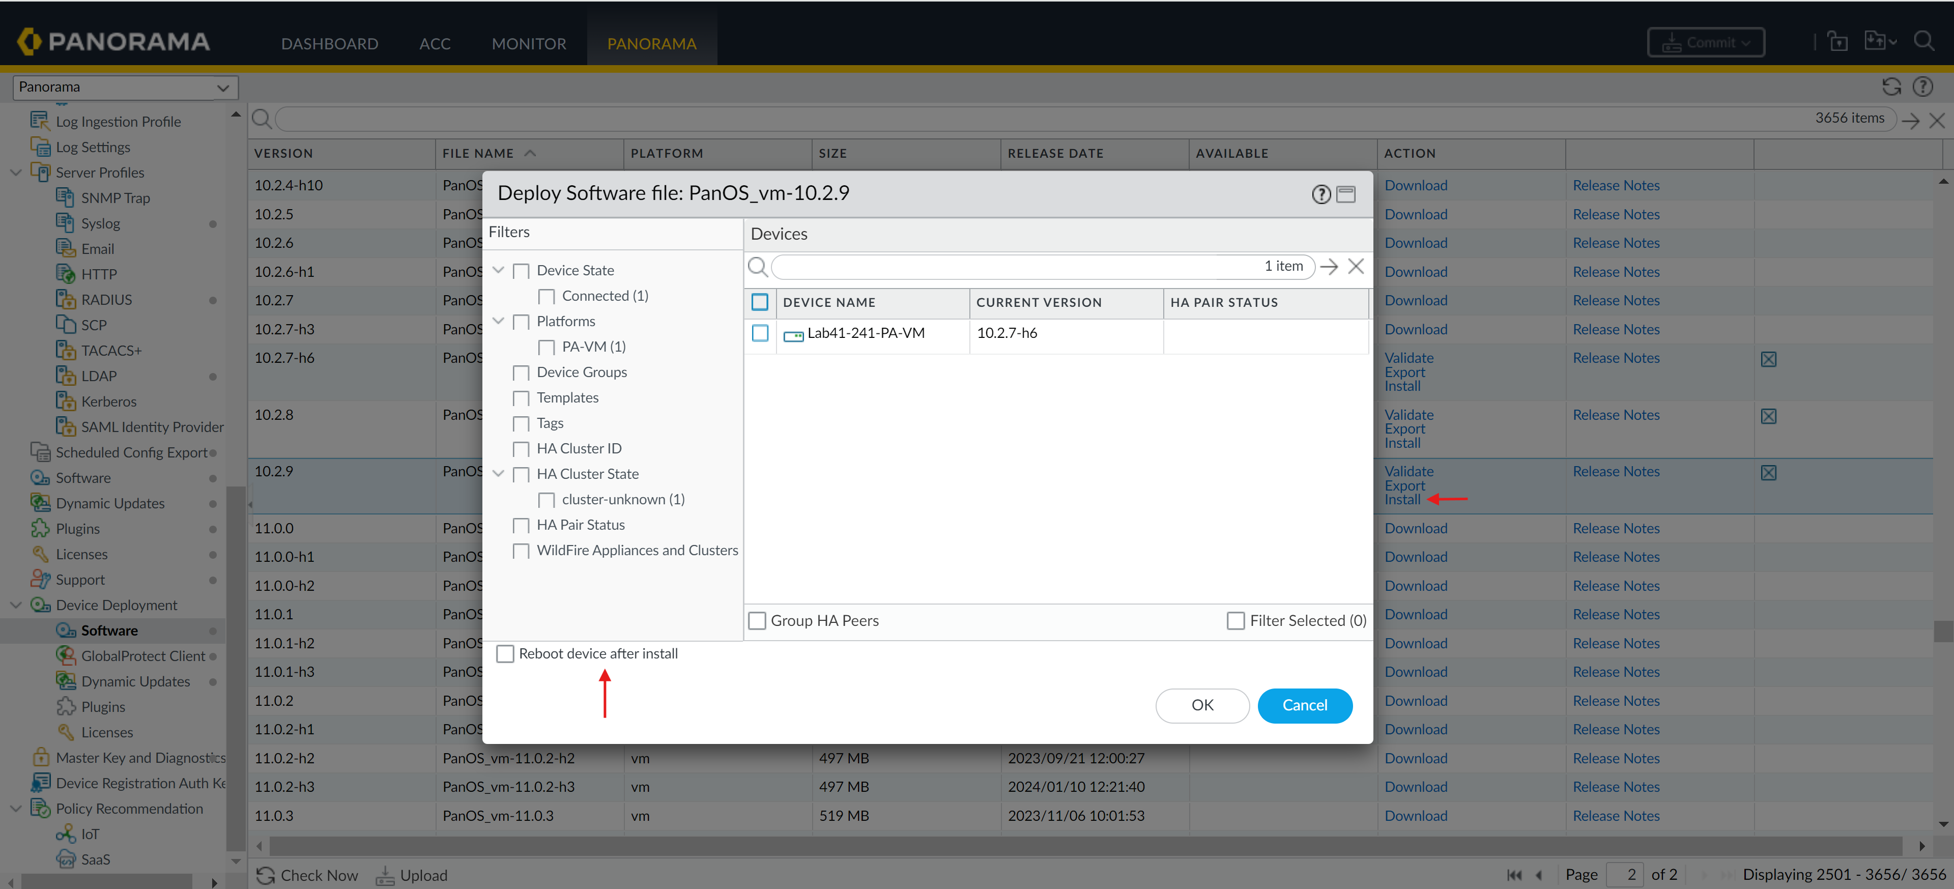
Task: Click the config lock icon in the header
Action: pos(1838,41)
